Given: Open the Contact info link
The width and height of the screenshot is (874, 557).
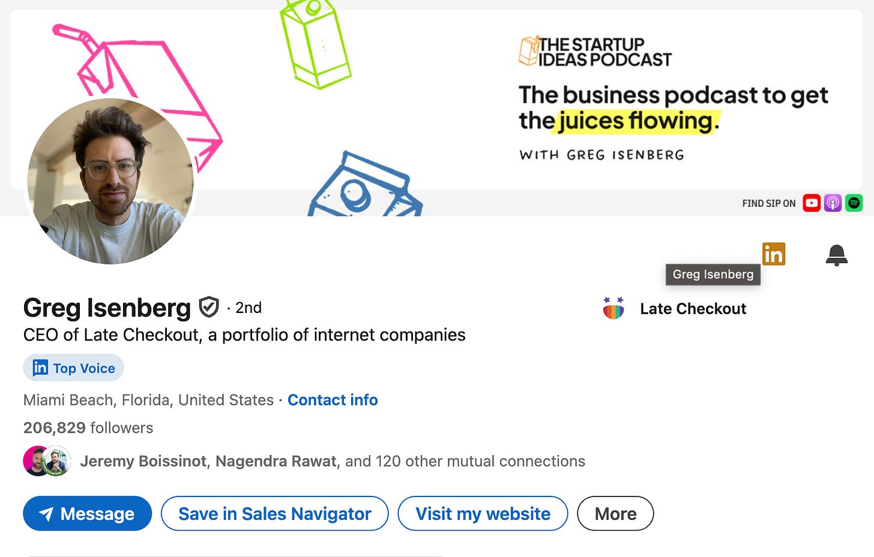Looking at the screenshot, I should coord(333,400).
